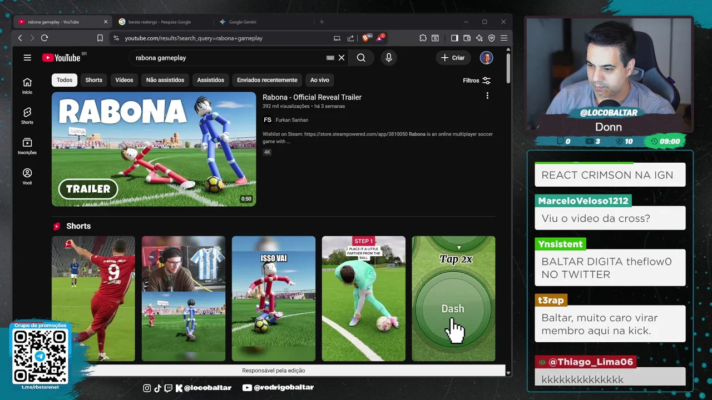
Task: Bookmark this page with the bookmark icon
Action: point(100,38)
